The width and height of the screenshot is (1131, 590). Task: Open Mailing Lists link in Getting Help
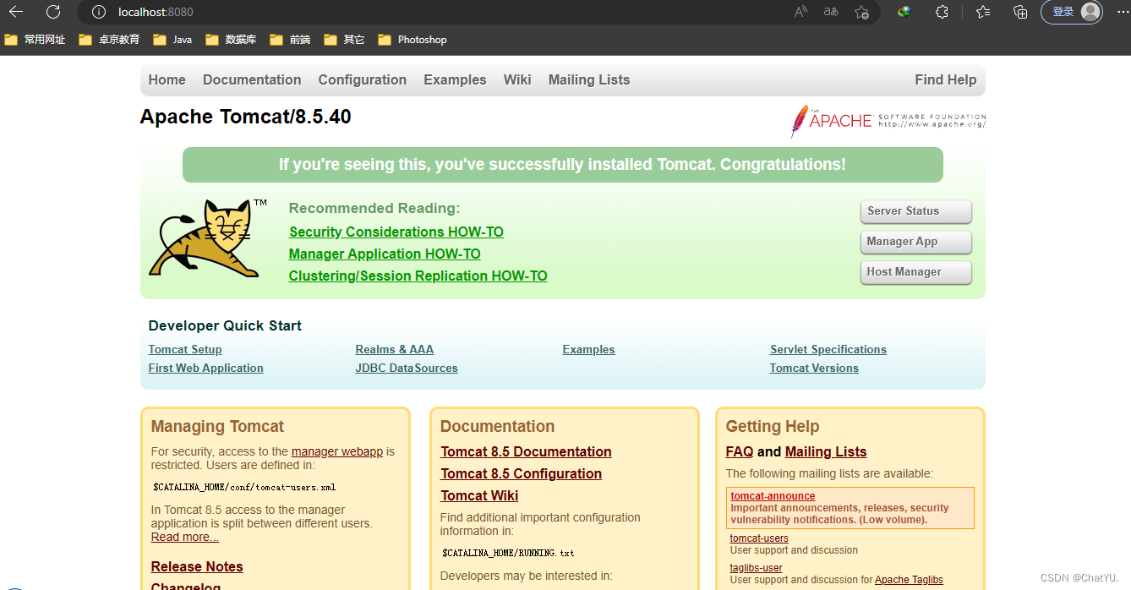coord(826,451)
